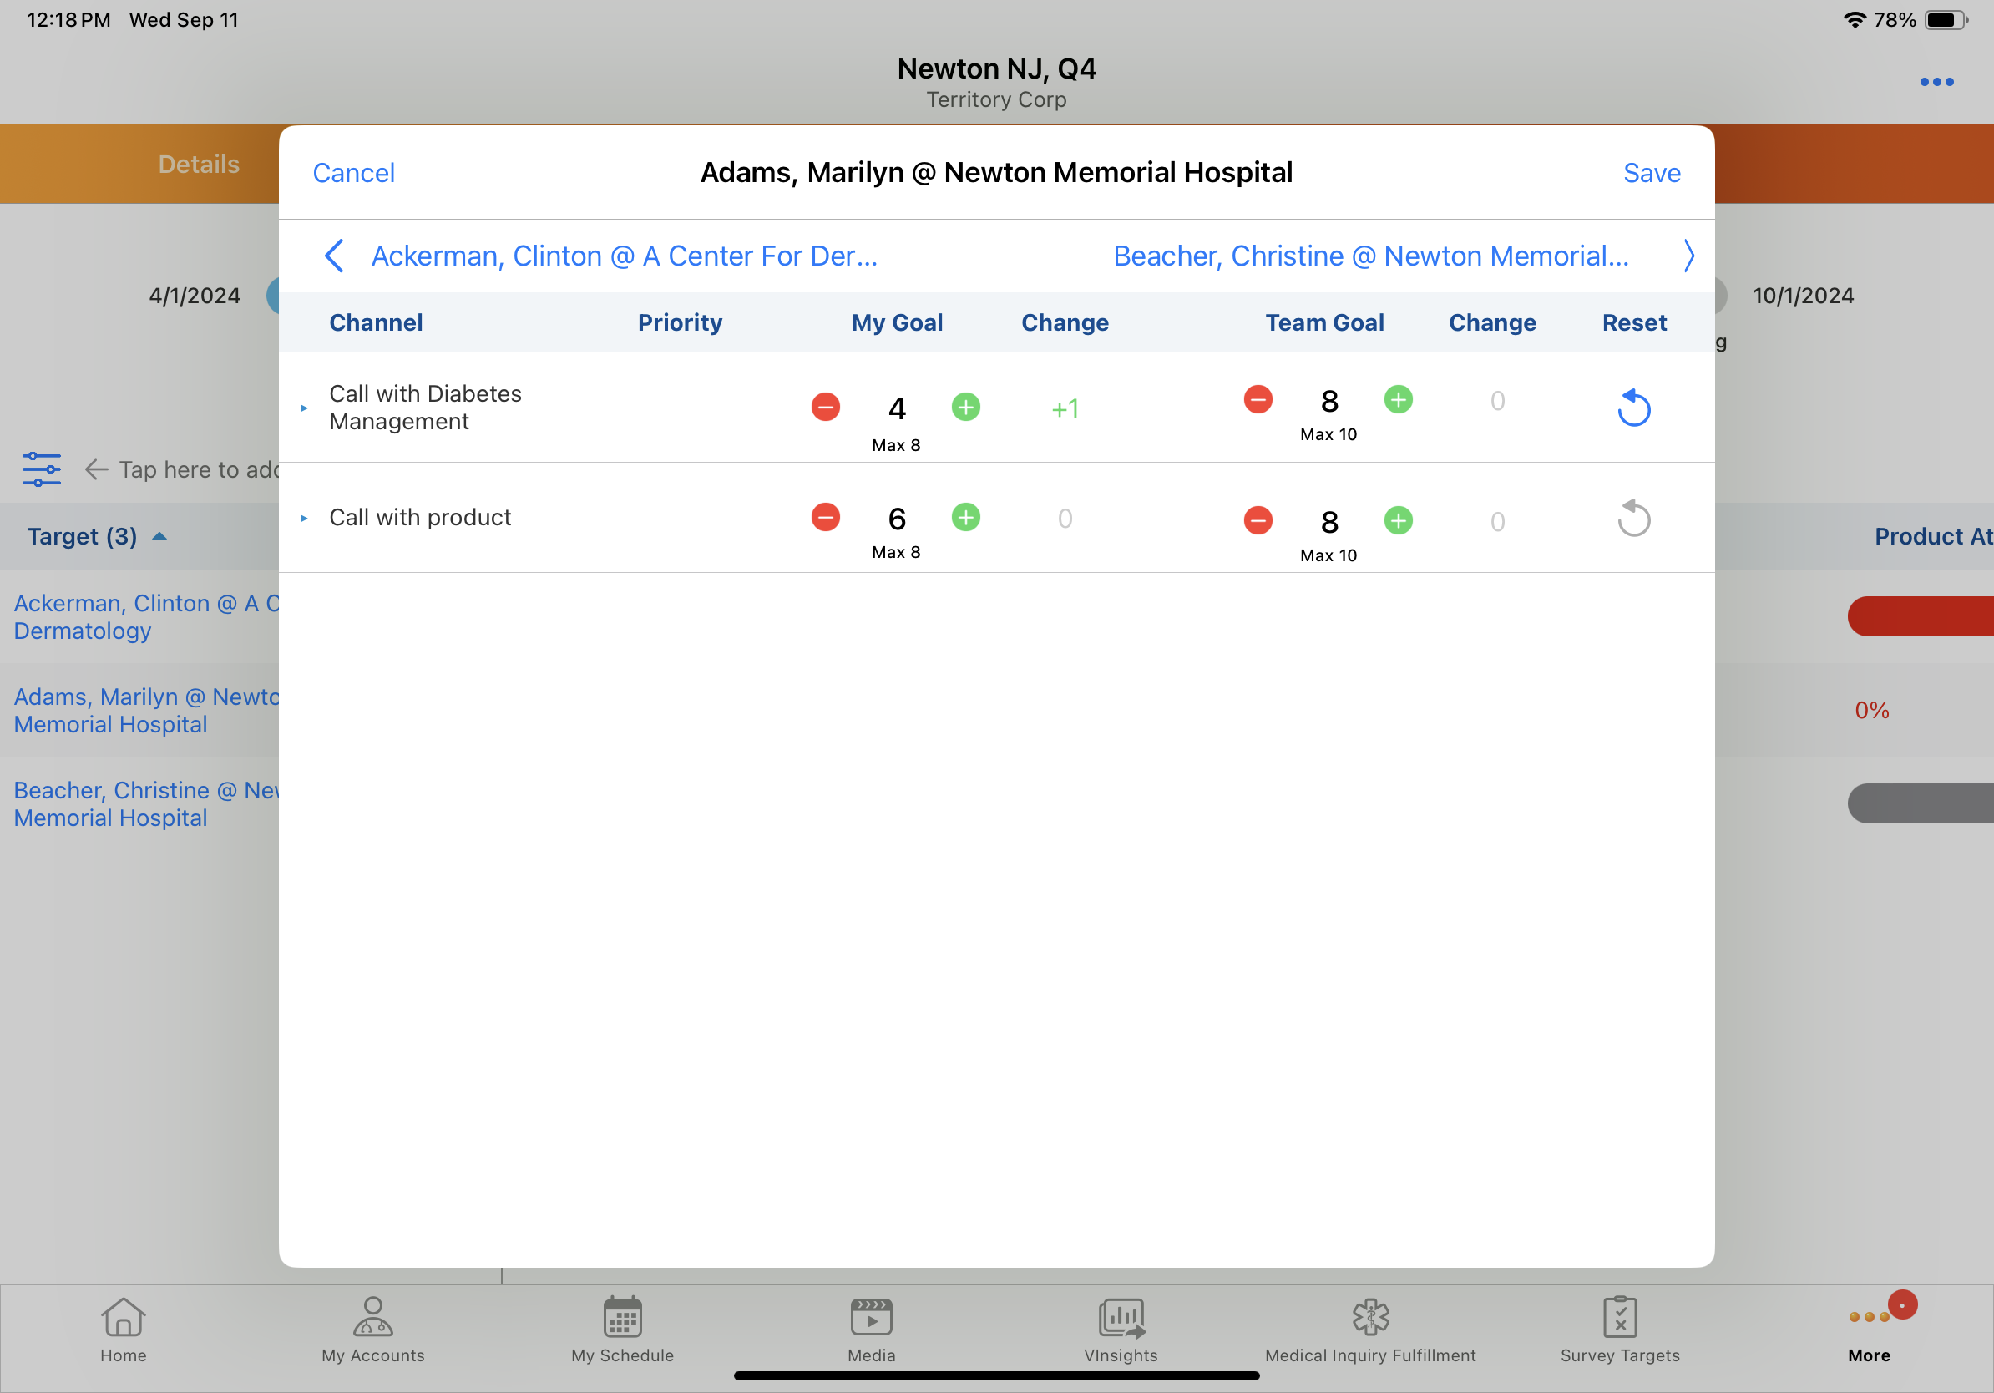Decrease My Goal for Call with product
The width and height of the screenshot is (1994, 1393).
(825, 517)
